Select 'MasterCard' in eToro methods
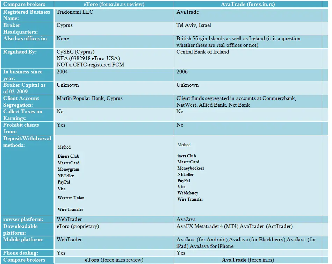 [68, 163]
